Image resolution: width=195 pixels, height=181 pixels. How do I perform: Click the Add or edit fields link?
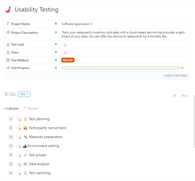(175, 76)
